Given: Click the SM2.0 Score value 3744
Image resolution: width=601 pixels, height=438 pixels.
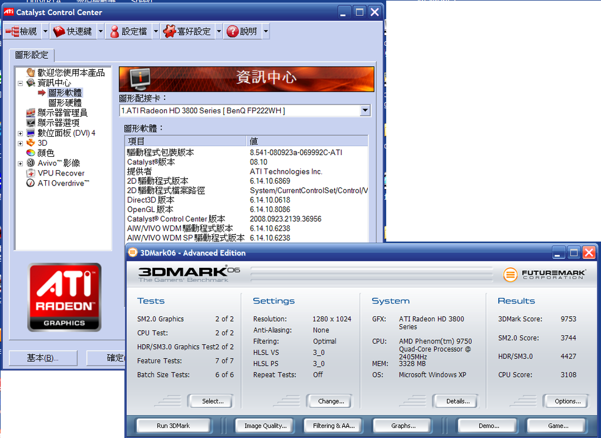Looking at the screenshot, I should pyautogui.click(x=568, y=338).
